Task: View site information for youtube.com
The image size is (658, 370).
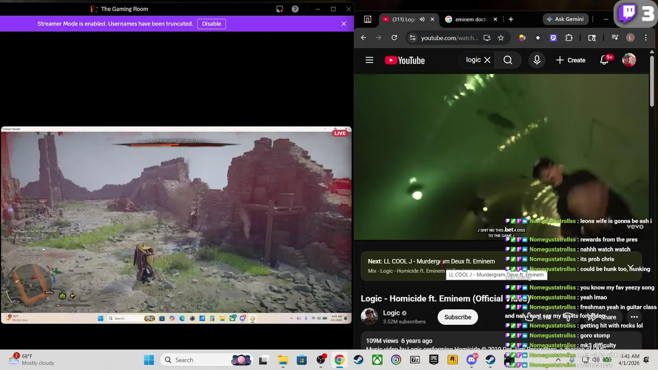Action: (412, 38)
